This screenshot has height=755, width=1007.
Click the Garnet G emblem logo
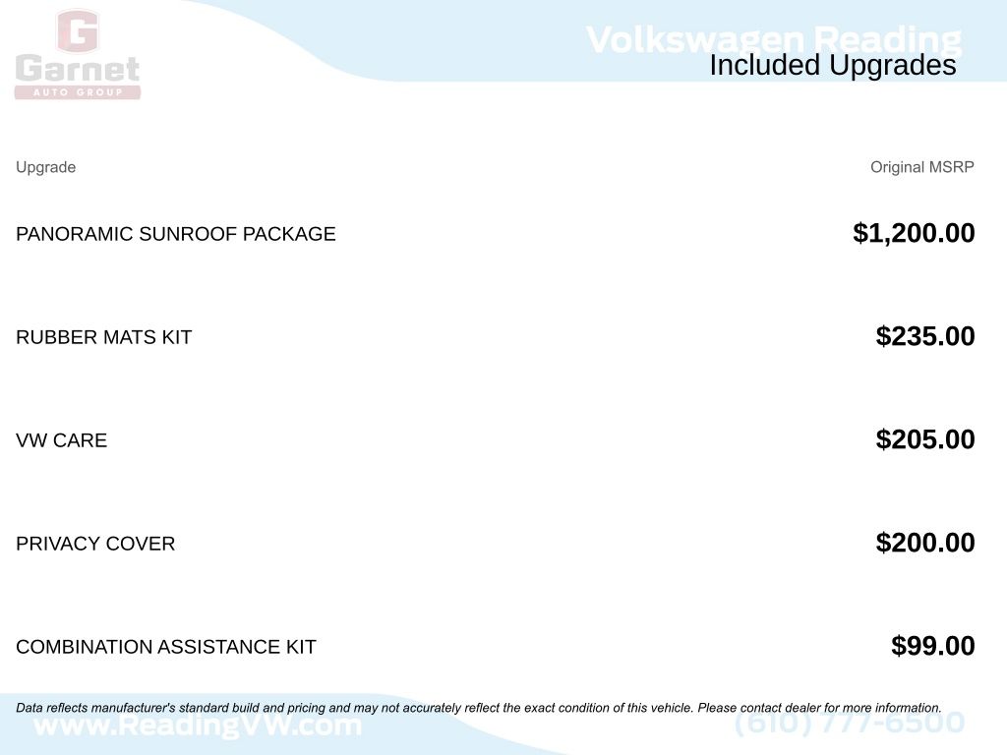pos(77,31)
